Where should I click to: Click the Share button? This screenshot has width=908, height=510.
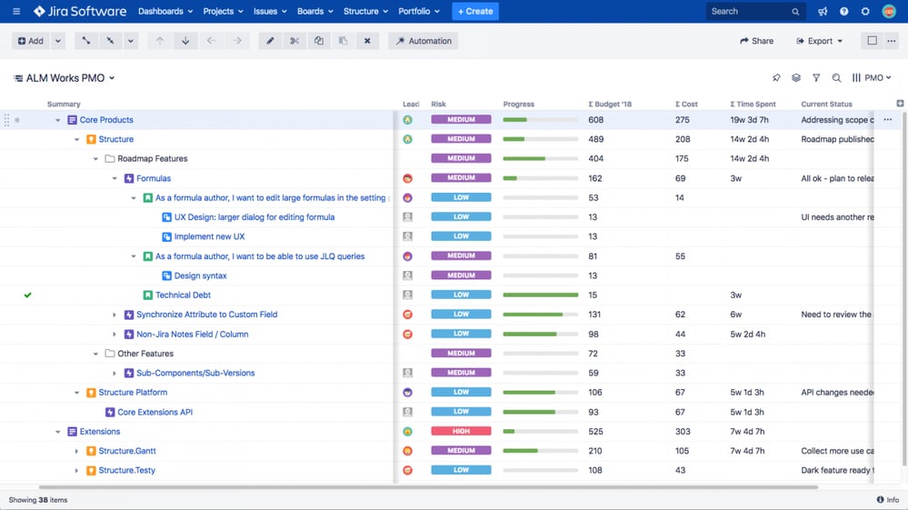[x=757, y=41]
